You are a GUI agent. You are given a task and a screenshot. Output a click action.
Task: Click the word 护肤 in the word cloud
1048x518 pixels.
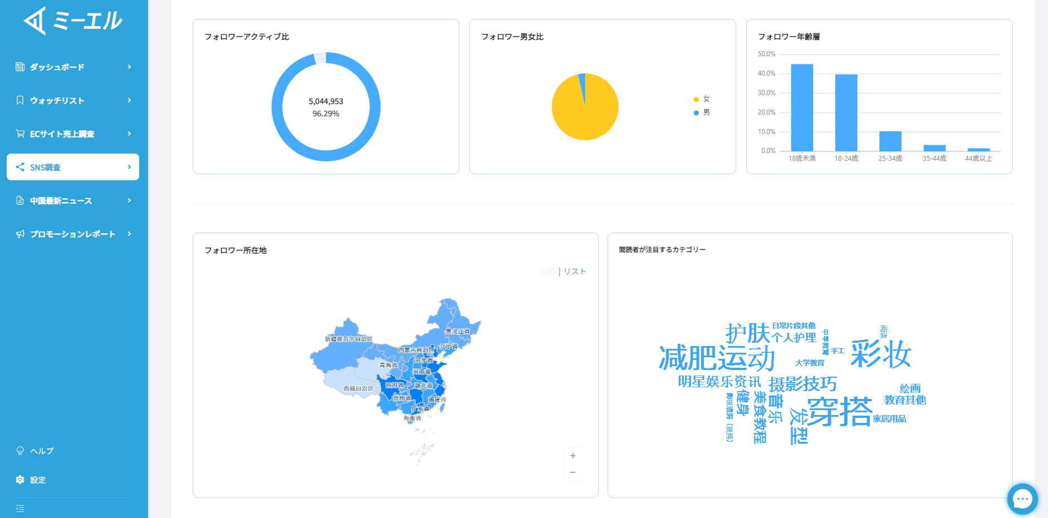[x=747, y=333]
